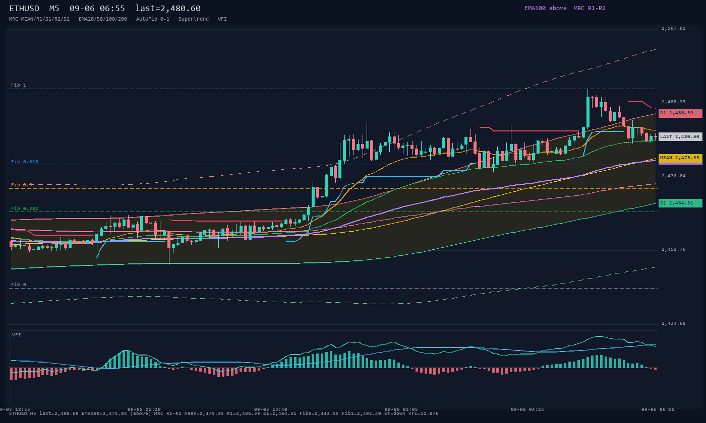Click the AutoFib 0-1 legend entry
Viewport: 706px width, 423px height.
(x=153, y=19)
